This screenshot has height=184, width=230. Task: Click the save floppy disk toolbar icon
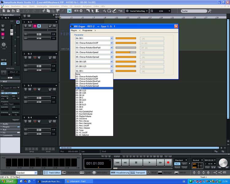18,11
